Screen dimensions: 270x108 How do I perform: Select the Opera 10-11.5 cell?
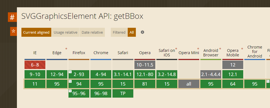[x=145, y=65]
